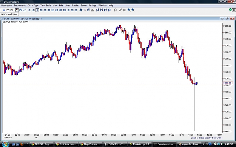
Task: Switch to the New workspace tab
Action: [x=9, y=14]
